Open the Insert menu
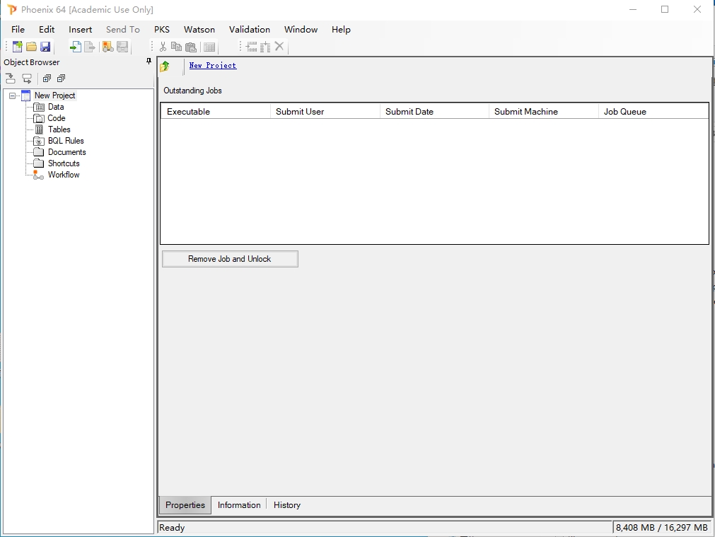The image size is (715, 537). tap(80, 29)
